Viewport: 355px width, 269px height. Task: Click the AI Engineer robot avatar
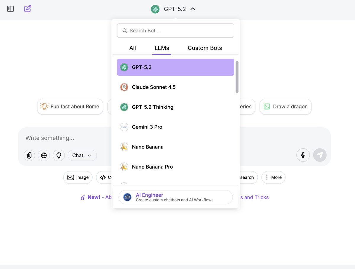(127, 197)
